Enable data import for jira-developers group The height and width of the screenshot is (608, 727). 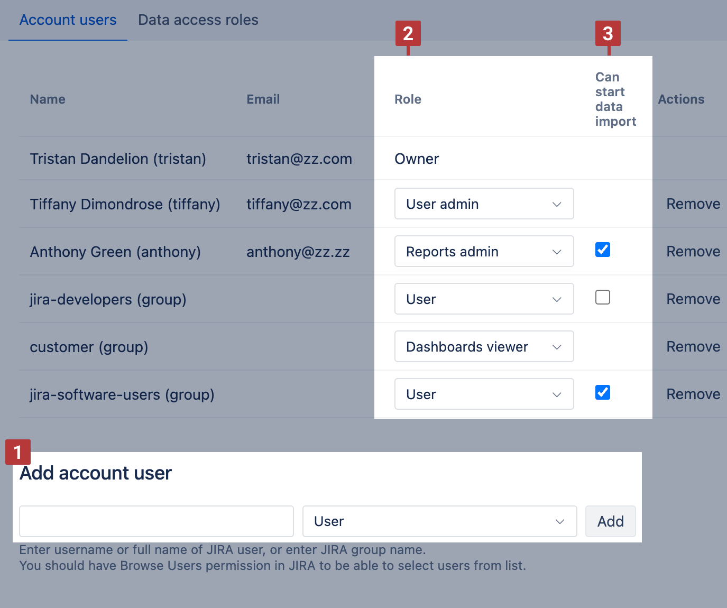[602, 297]
